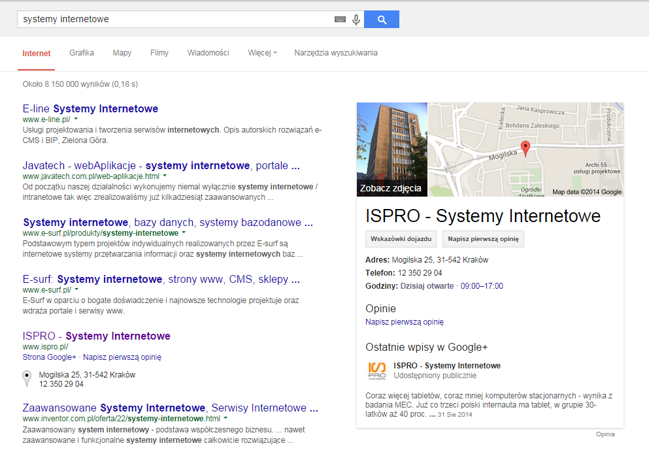
Task: Click the grey location pin beside Mogilska 25
Action: tap(27, 378)
